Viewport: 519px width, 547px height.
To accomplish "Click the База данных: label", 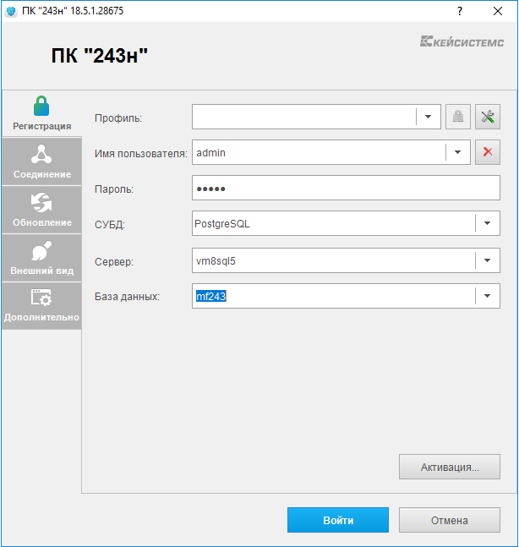I will pos(127,297).
